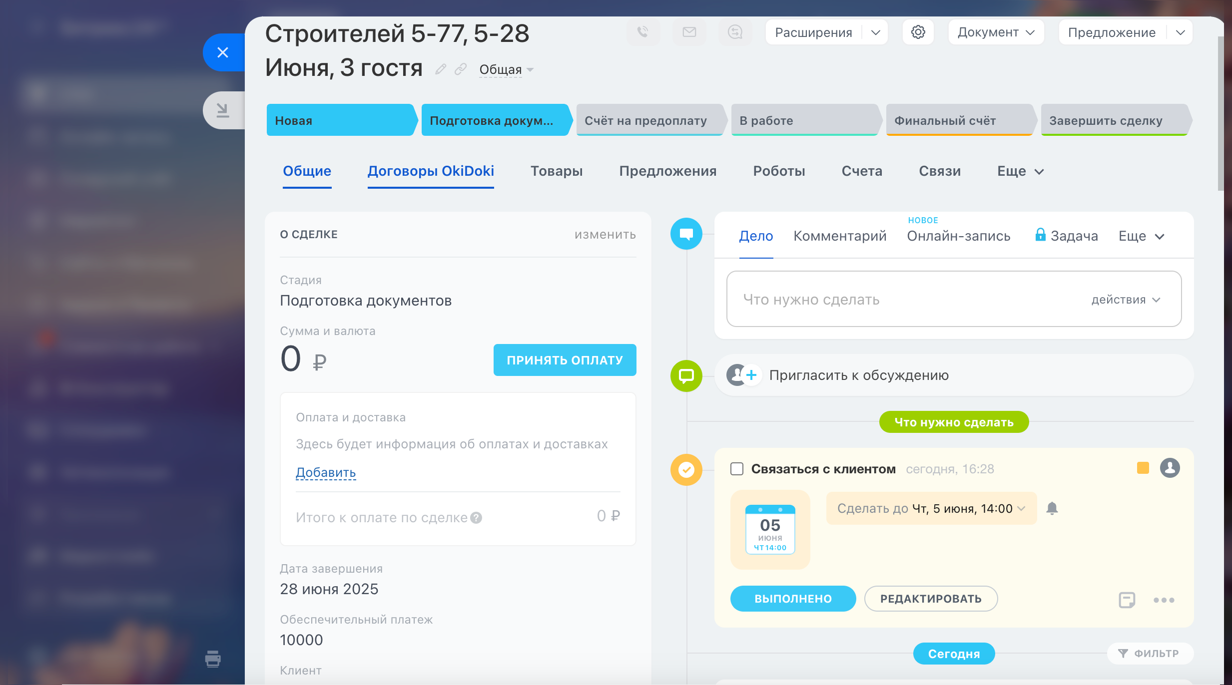This screenshot has height=685, width=1232.
Task: Switch to the 'Товары' tab
Action: 556,171
